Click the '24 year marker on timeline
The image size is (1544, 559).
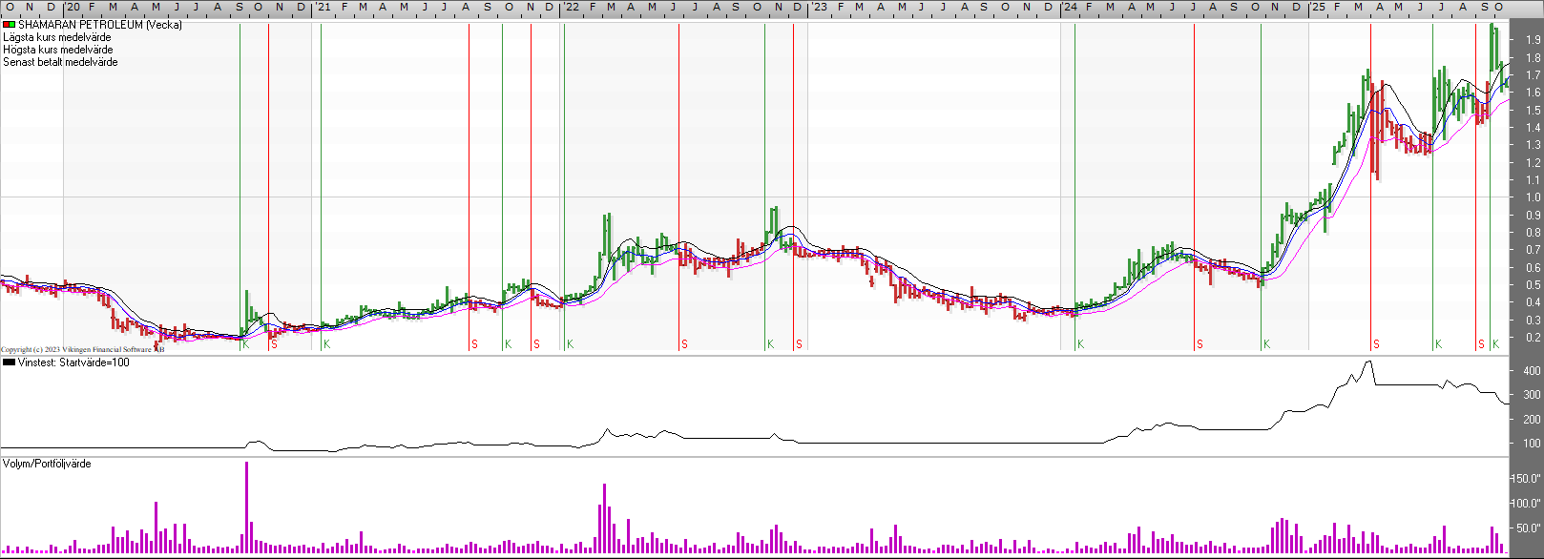(x=1070, y=7)
